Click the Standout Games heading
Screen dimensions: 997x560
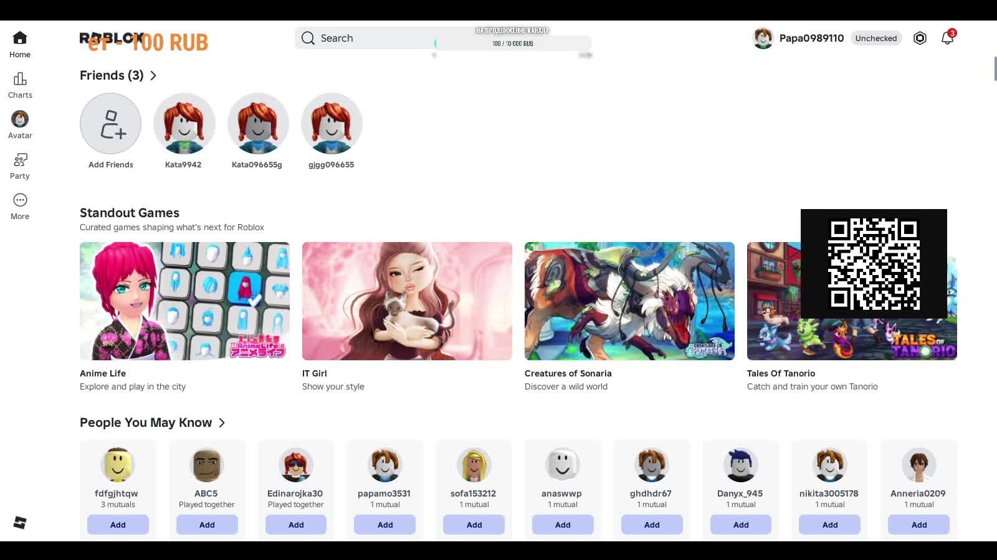(x=130, y=213)
